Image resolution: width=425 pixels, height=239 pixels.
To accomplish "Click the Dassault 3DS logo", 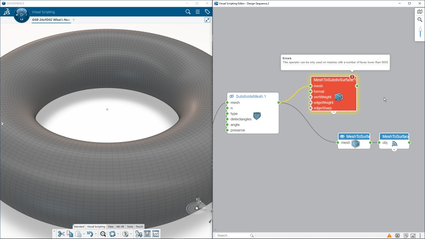I will coord(7,12).
